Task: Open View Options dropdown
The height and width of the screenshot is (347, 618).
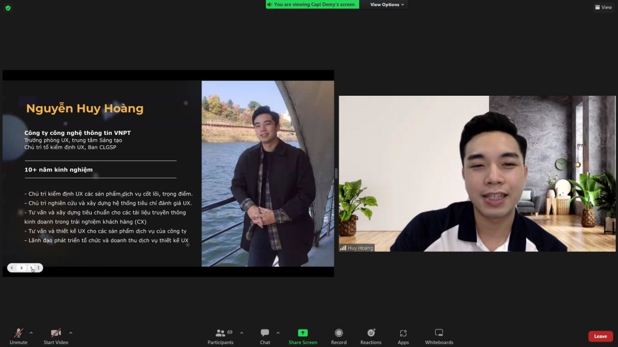Action: tap(387, 4)
